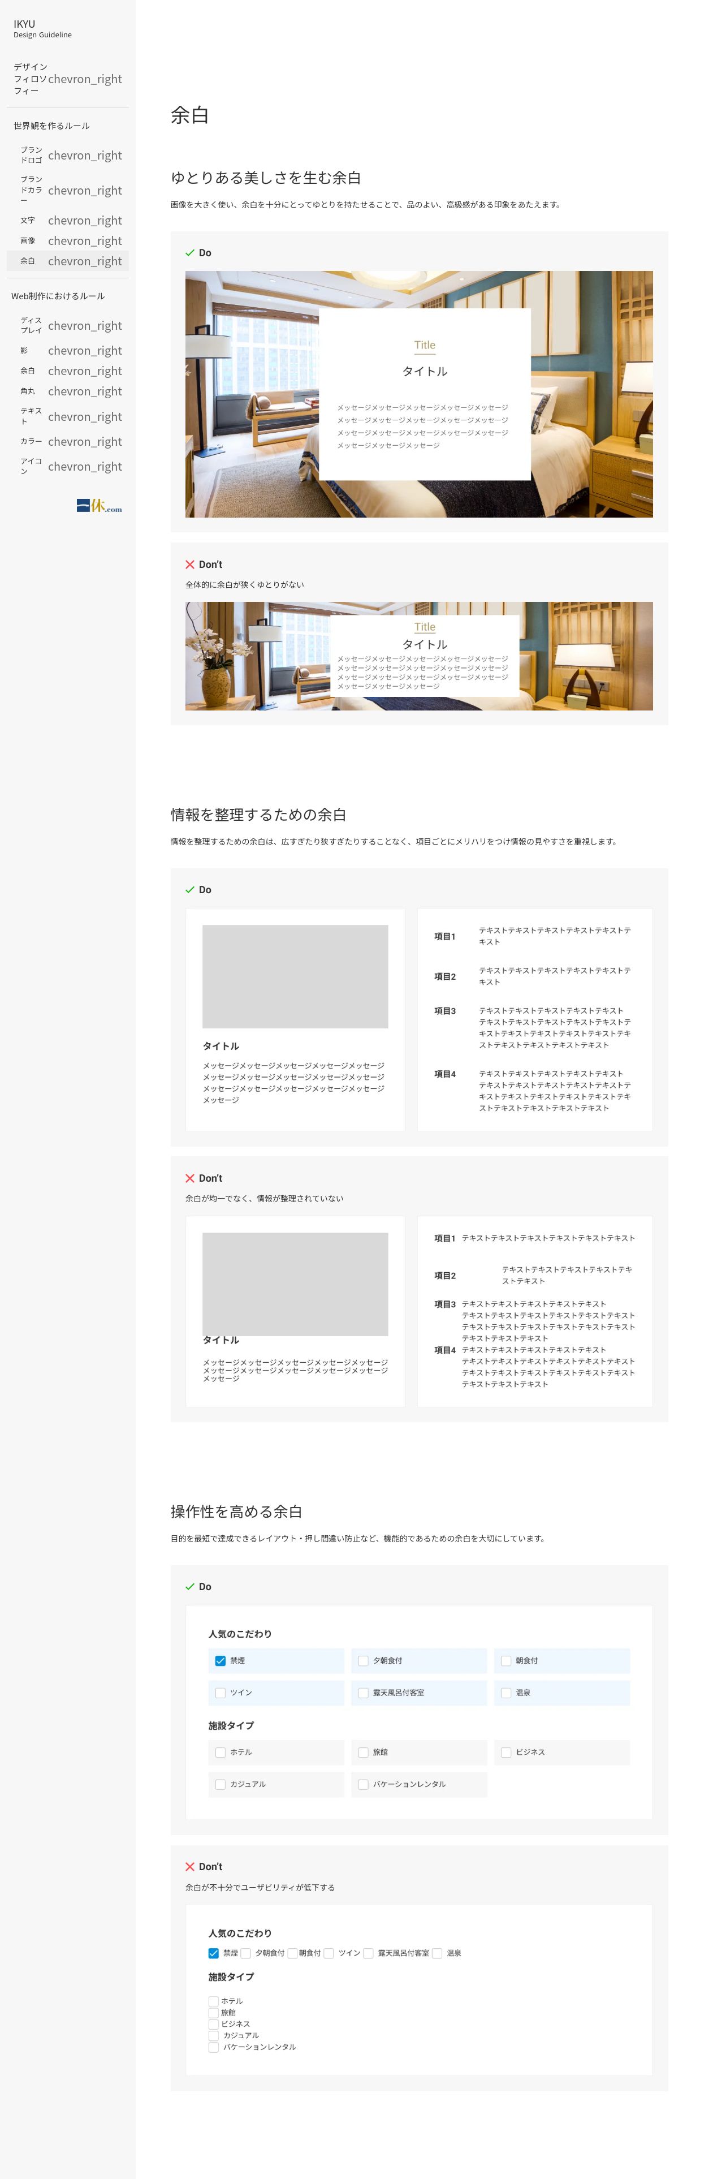Click the 世界観を作るルール section label

[51, 125]
